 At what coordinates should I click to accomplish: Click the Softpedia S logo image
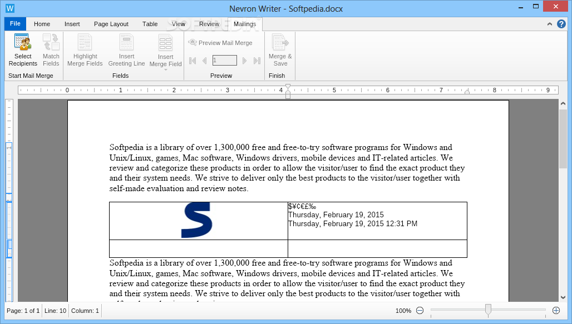coord(197,220)
